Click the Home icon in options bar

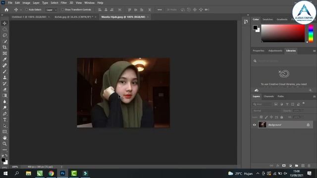click(x=6, y=10)
